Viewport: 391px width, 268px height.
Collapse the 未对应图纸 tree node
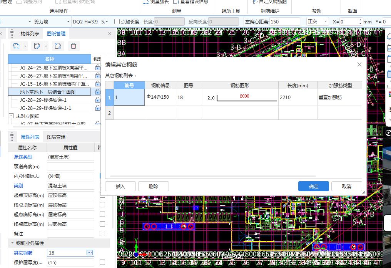[11, 116]
